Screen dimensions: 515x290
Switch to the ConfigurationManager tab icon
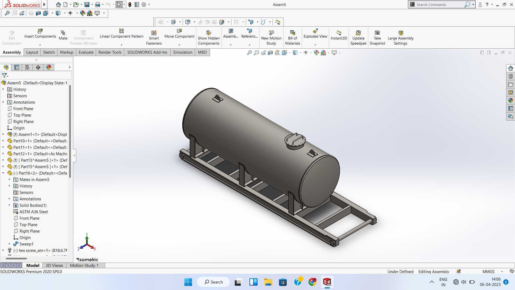(x=27, y=67)
